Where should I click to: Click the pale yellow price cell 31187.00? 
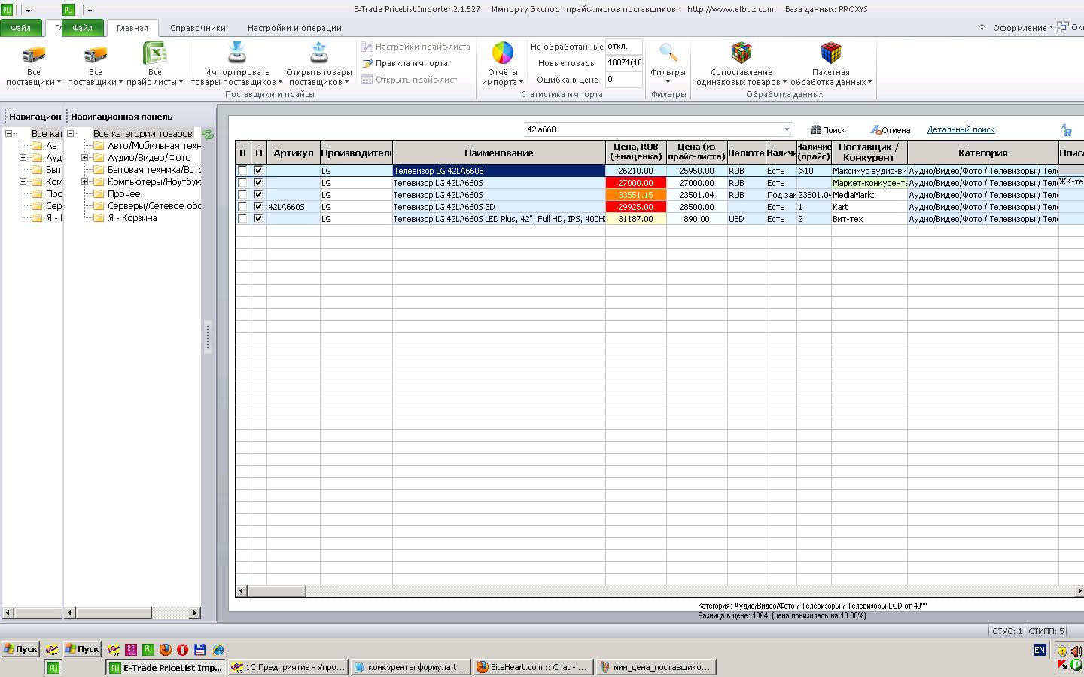point(636,219)
